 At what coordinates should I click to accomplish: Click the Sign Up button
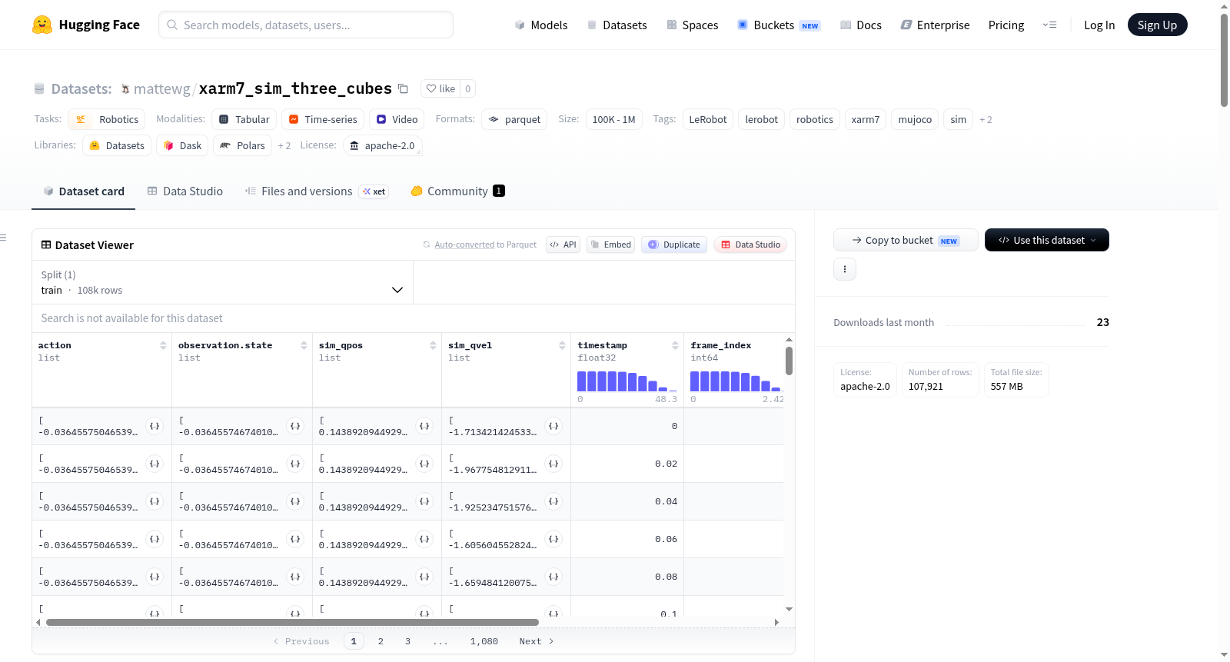coord(1157,25)
